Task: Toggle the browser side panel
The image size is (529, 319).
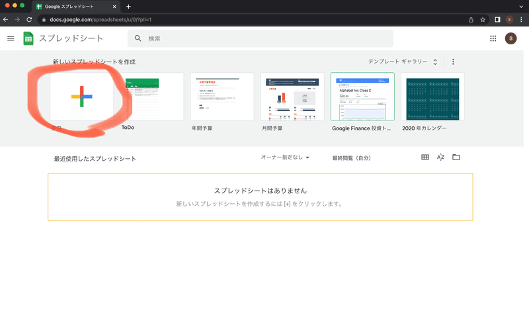Action: [x=497, y=20]
